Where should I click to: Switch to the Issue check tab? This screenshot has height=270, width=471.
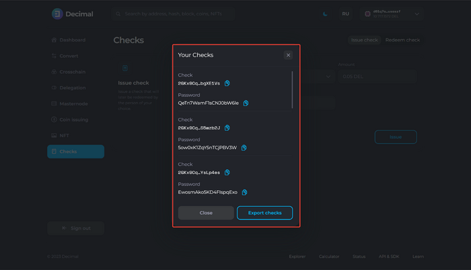pyautogui.click(x=365, y=40)
